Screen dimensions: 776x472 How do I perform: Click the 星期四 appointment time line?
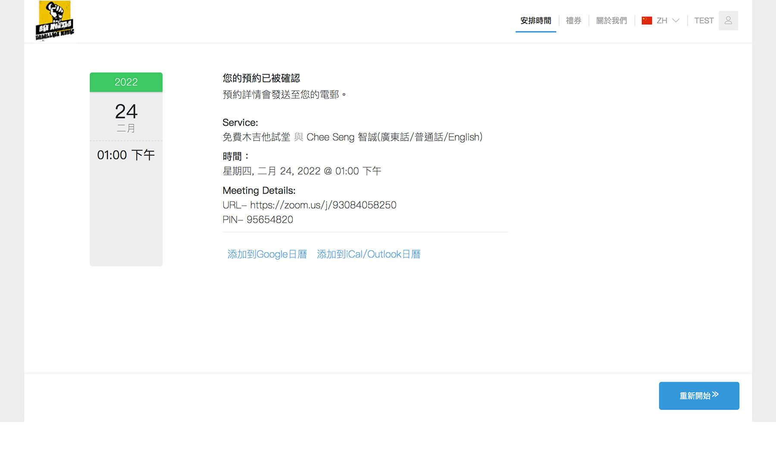[302, 171]
